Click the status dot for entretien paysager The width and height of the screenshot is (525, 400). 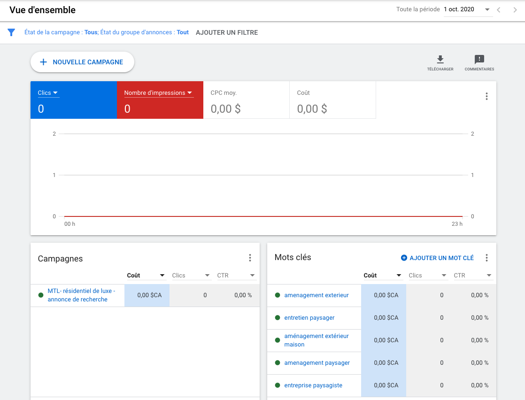[278, 318]
